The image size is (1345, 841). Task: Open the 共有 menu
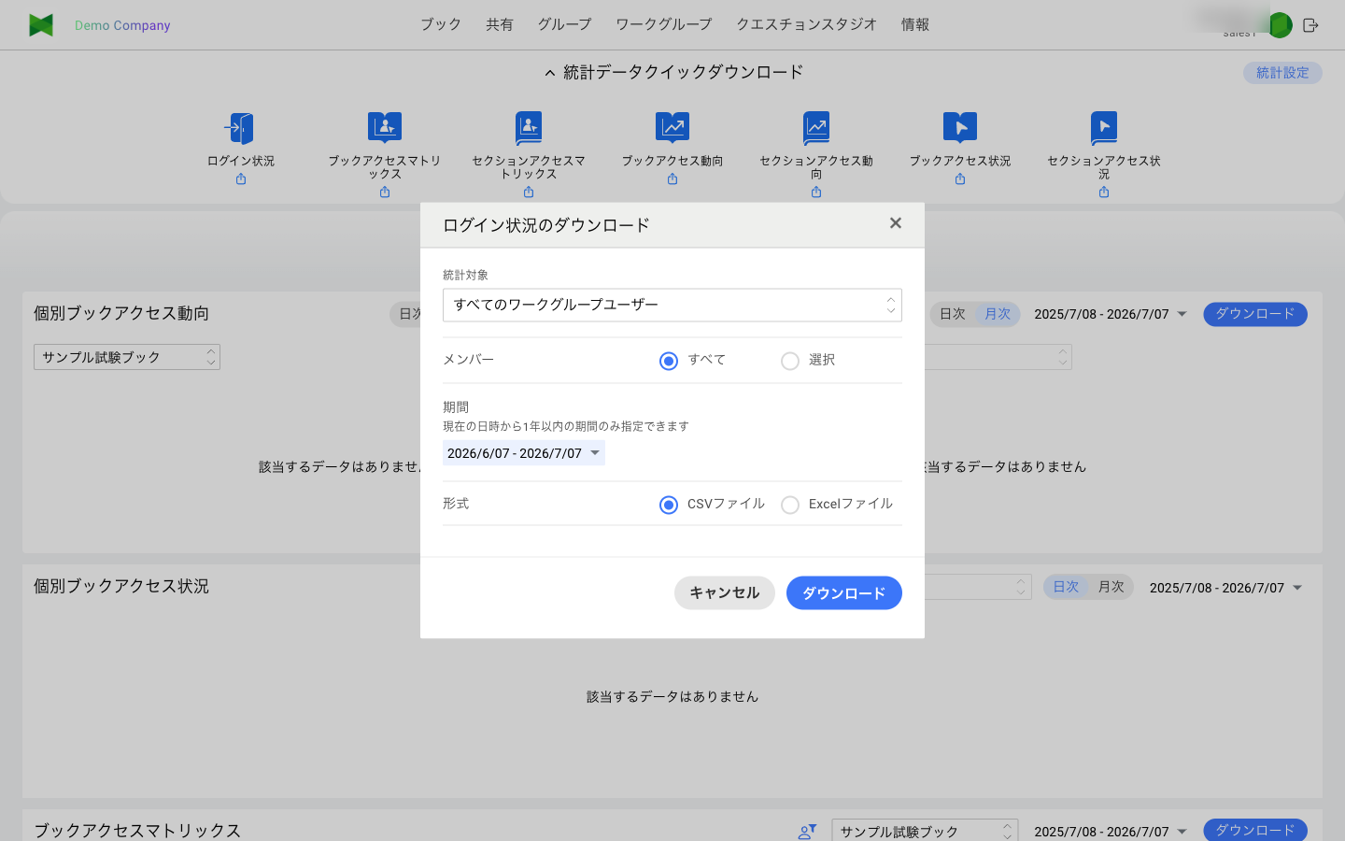click(x=500, y=24)
